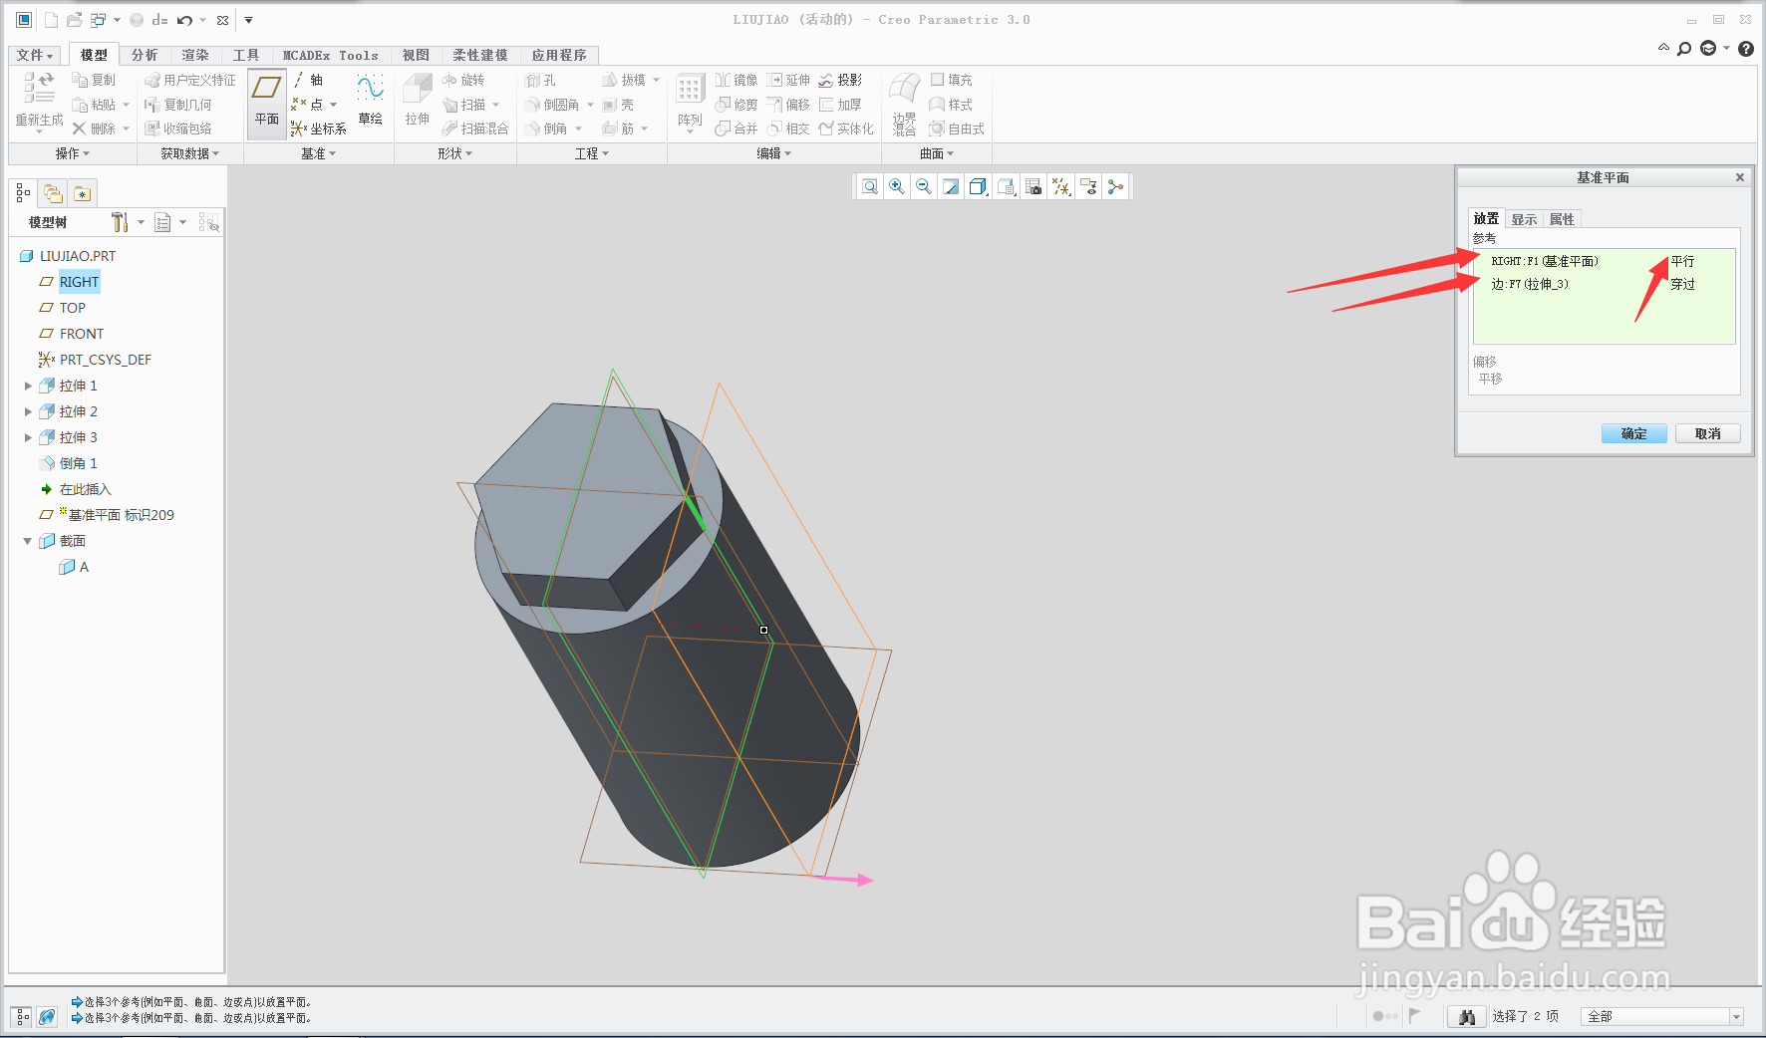The height and width of the screenshot is (1038, 1766).
Task: Click the Mirror (镜像) tool
Action: click(736, 80)
